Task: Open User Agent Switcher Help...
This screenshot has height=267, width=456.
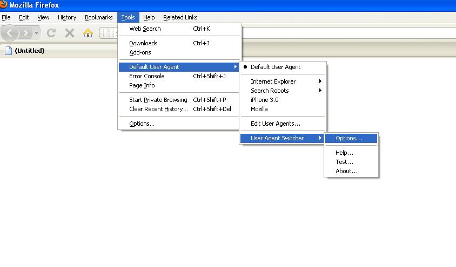Action: point(351,153)
